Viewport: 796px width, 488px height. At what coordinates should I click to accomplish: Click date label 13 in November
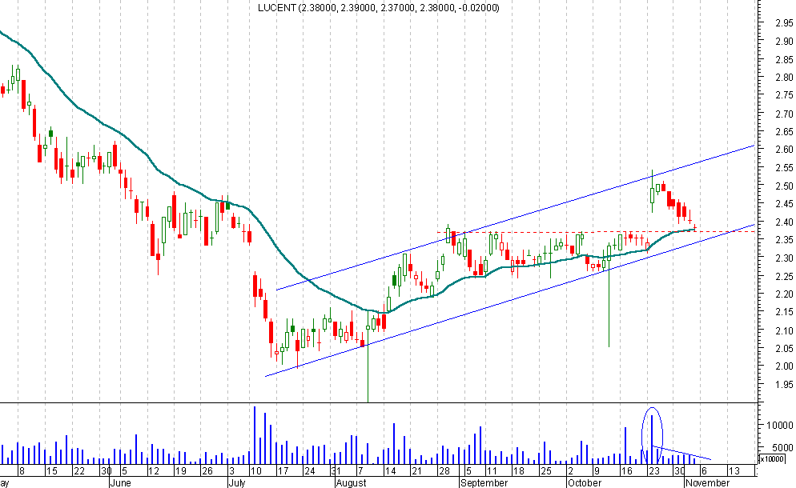click(x=734, y=470)
